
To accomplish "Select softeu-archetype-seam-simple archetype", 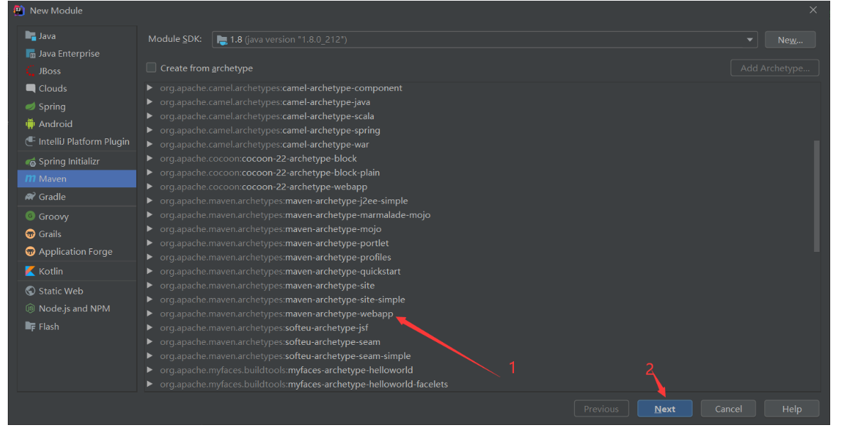I will click(x=285, y=356).
